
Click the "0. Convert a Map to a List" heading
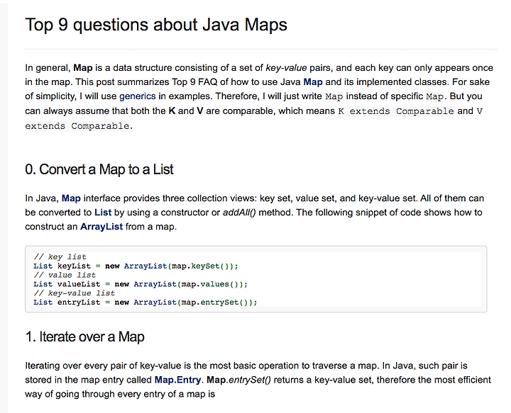click(x=99, y=169)
